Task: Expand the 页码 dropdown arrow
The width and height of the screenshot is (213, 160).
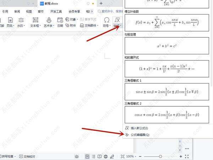Action: (14, 26)
